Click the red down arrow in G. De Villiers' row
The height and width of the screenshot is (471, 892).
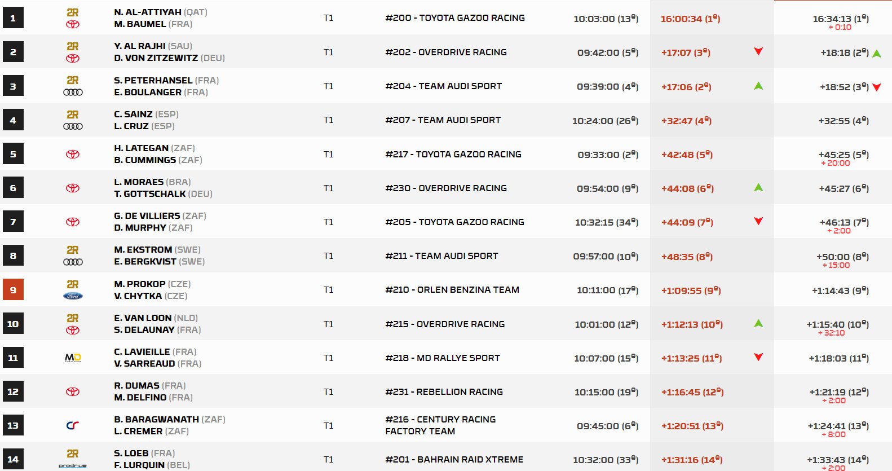(x=758, y=221)
